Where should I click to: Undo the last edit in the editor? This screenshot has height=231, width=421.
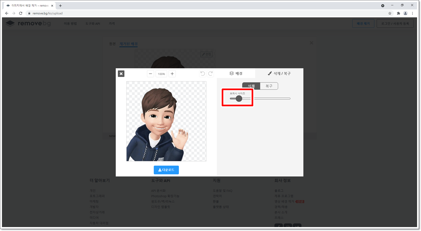click(203, 73)
